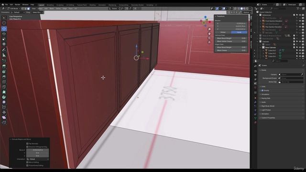306x172 pixels.
Task: Toggle Proportional Editing checkbox
Action: 27,165
